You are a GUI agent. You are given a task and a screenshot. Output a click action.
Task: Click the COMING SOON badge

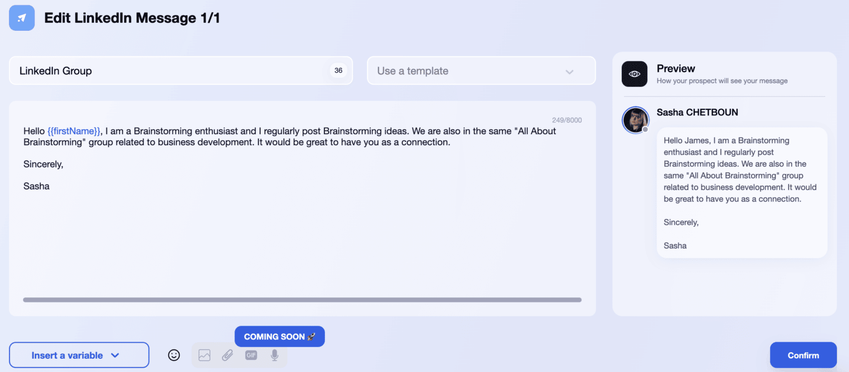280,337
